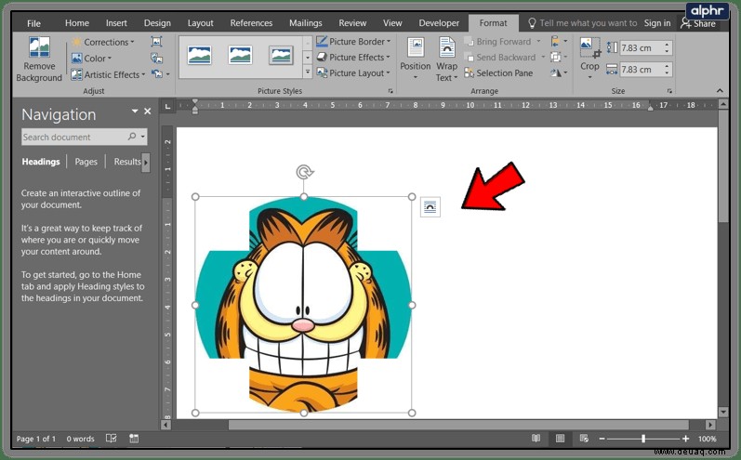The image size is (741, 460).
Task: Increase the shape height with the stepper
Action: (x=667, y=45)
